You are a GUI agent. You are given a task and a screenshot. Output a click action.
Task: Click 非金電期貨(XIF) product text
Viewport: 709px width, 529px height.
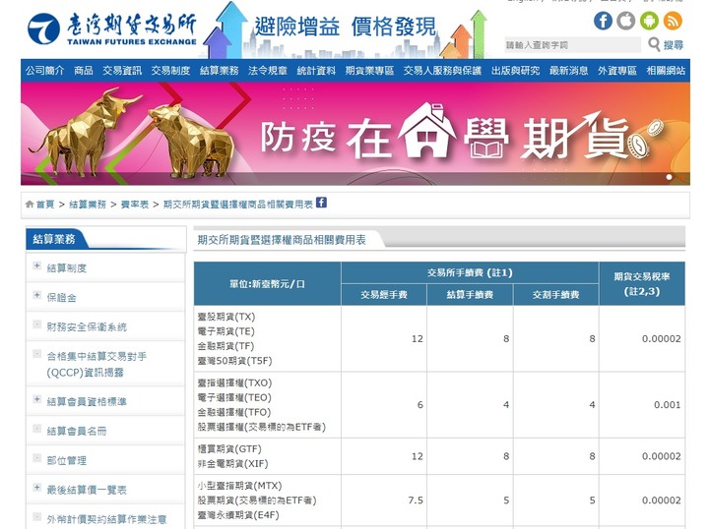click(x=232, y=463)
